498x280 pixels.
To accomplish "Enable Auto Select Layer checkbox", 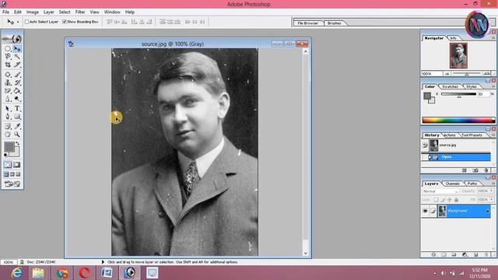I will [x=26, y=22].
